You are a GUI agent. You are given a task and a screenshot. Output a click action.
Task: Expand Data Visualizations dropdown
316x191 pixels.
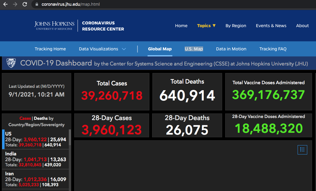(102, 49)
